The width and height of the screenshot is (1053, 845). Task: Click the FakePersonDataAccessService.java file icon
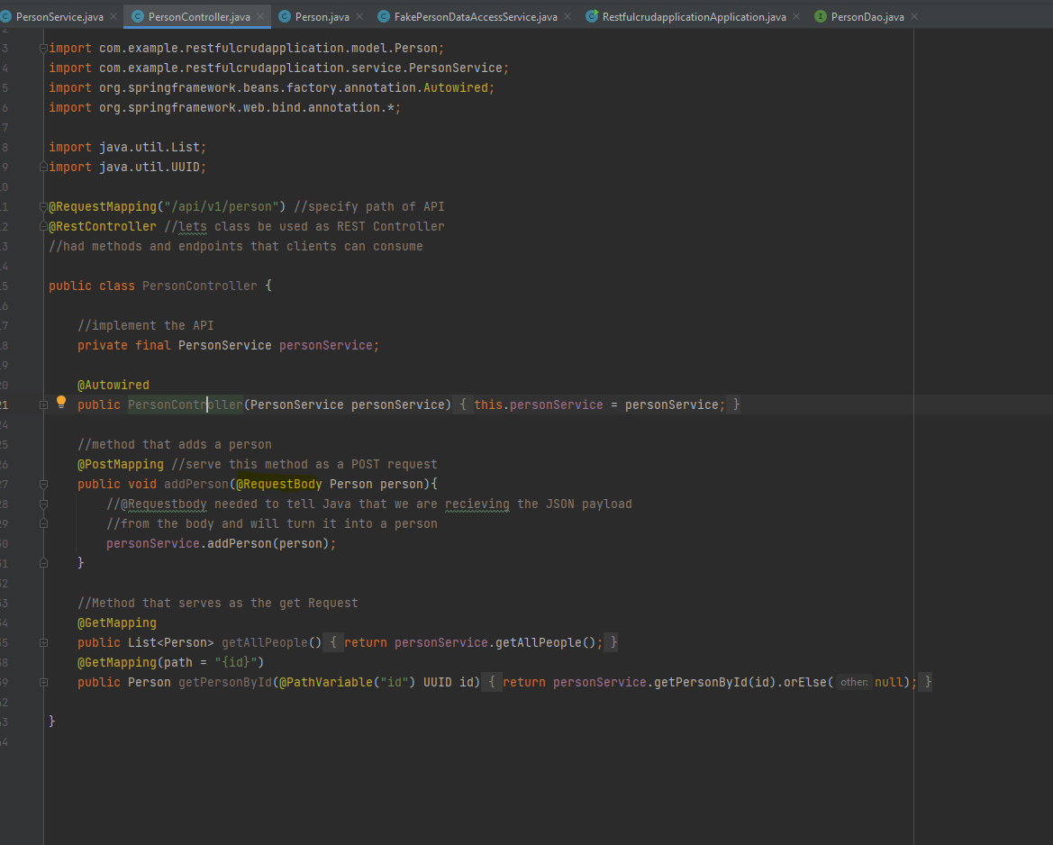384,16
